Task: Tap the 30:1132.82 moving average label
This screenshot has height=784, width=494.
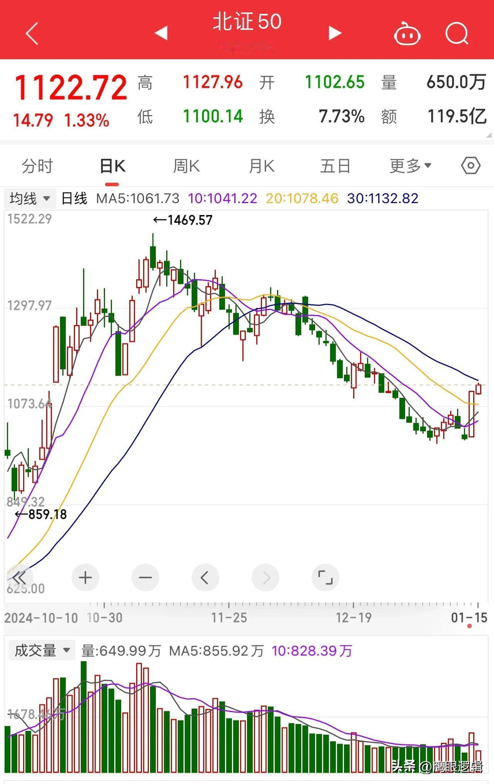Action: [x=382, y=198]
